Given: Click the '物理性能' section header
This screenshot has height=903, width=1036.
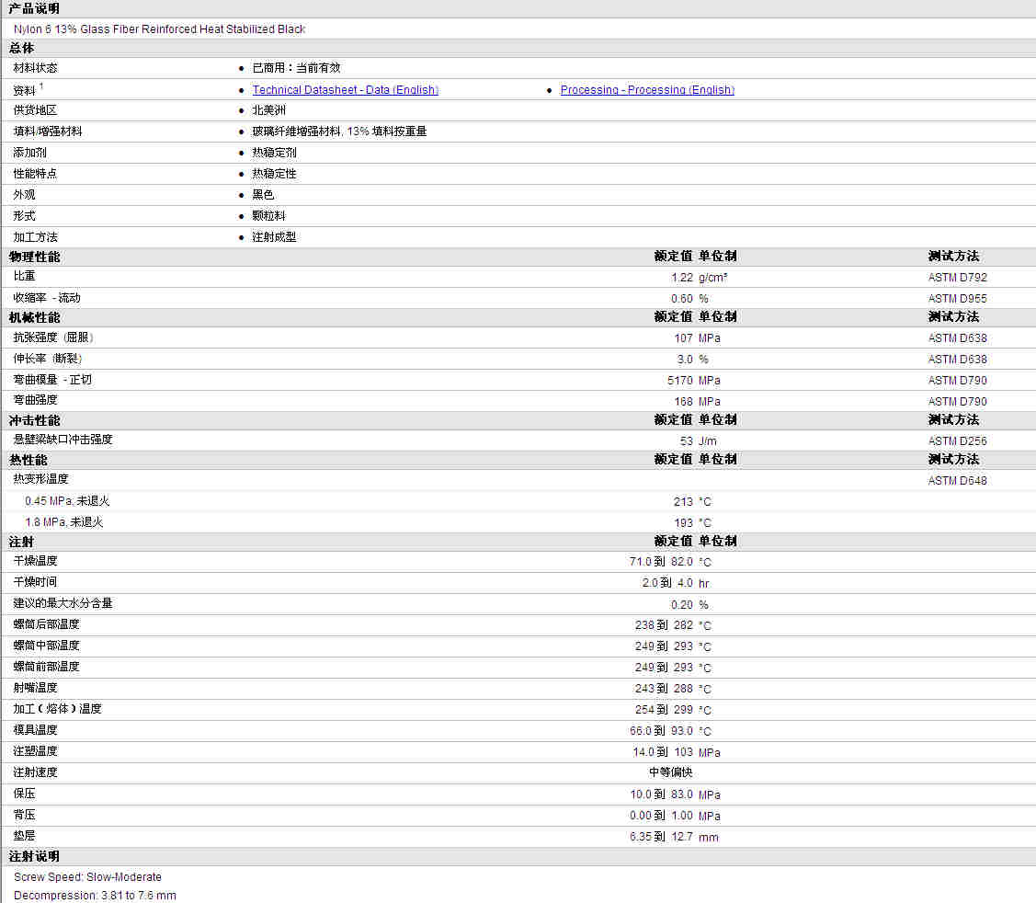Looking at the screenshot, I should 34,257.
